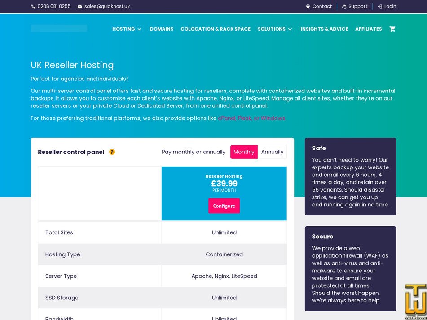The image size is (427, 320).
Task: Switch to the DOMAINS menu item
Action: [x=162, y=29]
